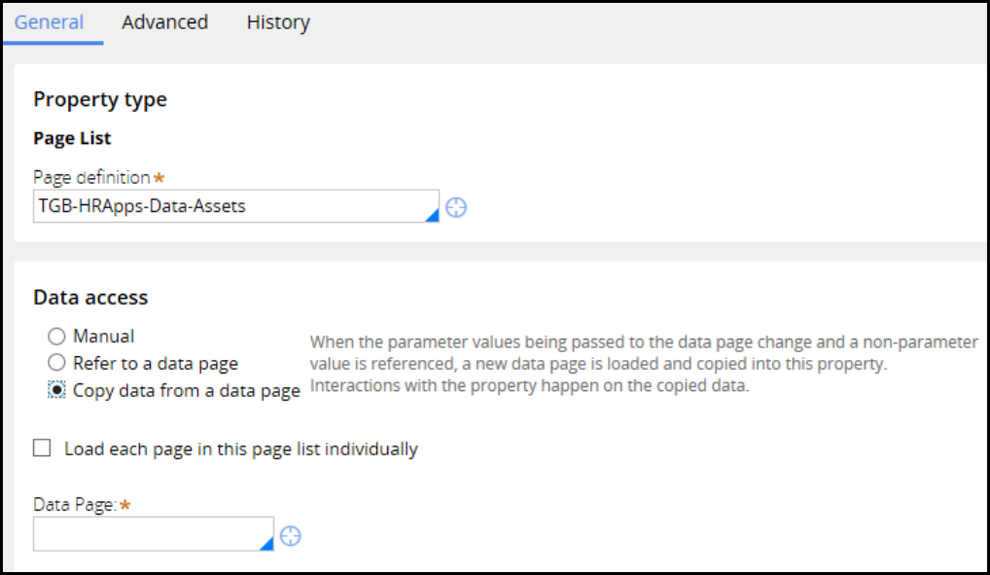Image resolution: width=990 pixels, height=575 pixels.
Task: Open the Page definition class crosshair icon
Action: click(x=456, y=207)
